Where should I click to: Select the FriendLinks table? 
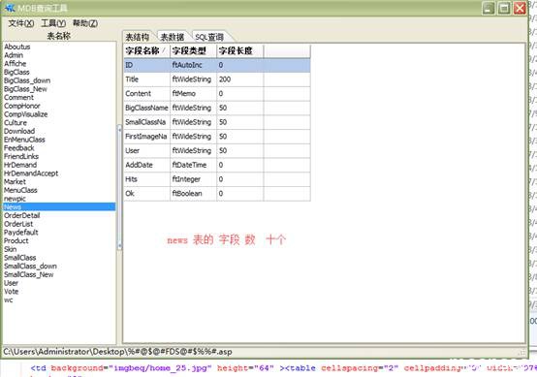pos(21,156)
